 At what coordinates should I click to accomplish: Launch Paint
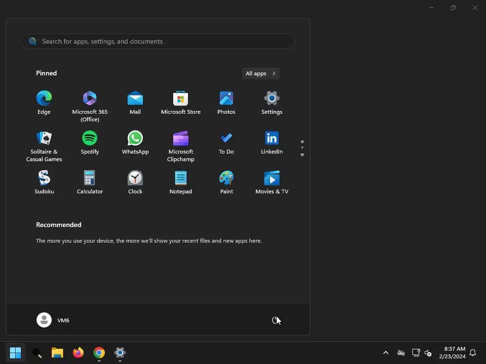point(226,182)
